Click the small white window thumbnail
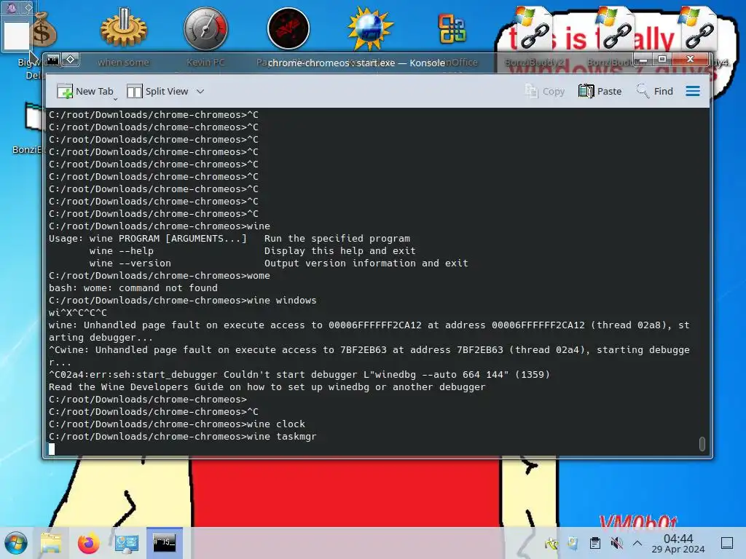 pos(17,35)
